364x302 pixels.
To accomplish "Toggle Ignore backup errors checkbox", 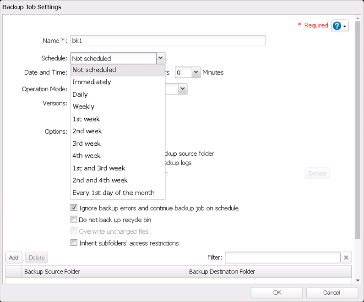I will click(x=74, y=208).
